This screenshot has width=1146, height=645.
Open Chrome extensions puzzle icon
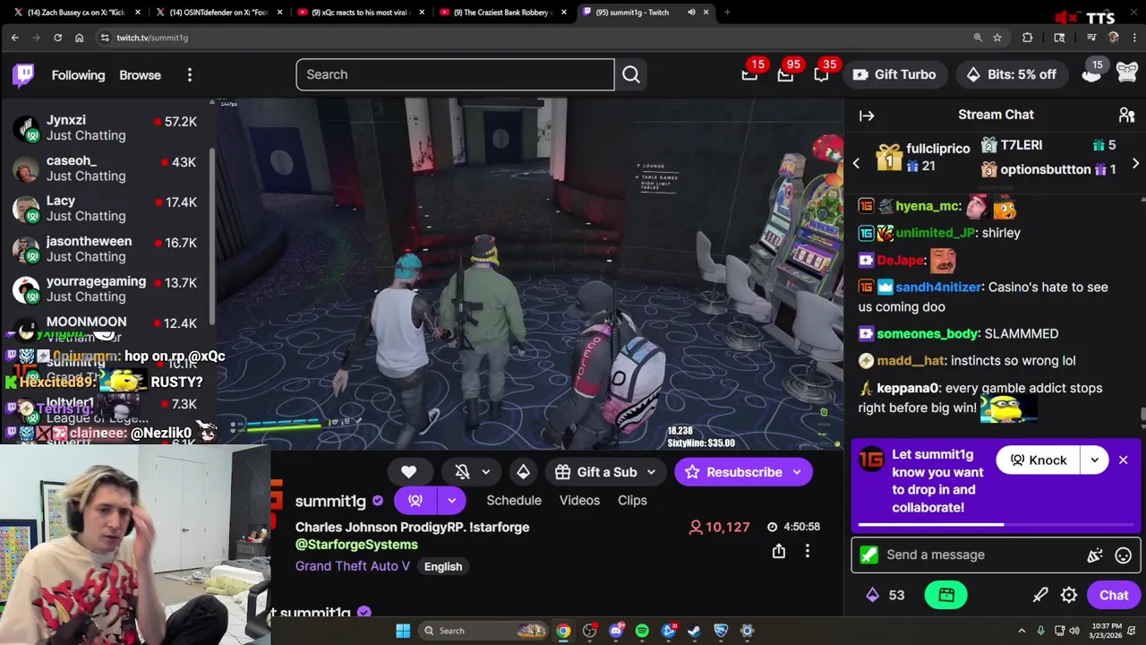pyautogui.click(x=1028, y=38)
